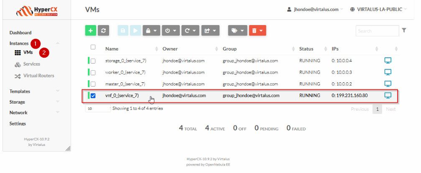Open Services in the sidebar
Screen dimensions: 421x173
click(32, 64)
